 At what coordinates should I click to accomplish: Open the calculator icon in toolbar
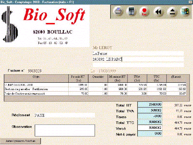tap(131, 12)
